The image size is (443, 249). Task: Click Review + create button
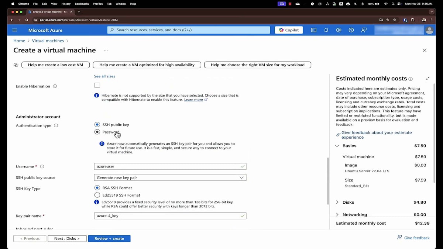[x=109, y=239]
